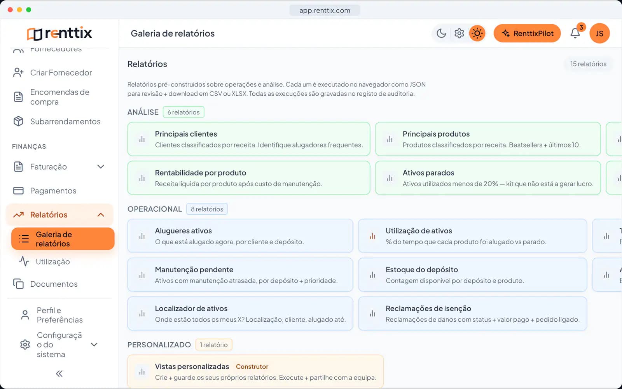Open the JS user avatar menu
This screenshot has width=622, height=389.
pyautogui.click(x=599, y=33)
